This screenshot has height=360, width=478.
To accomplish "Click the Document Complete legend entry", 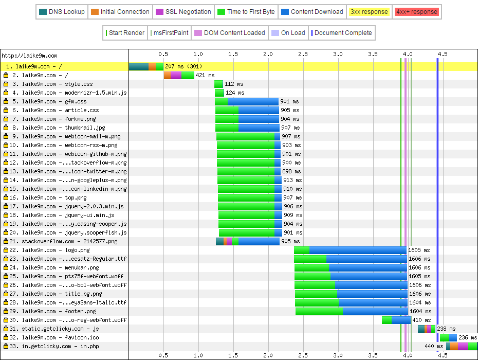I will point(341,33).
